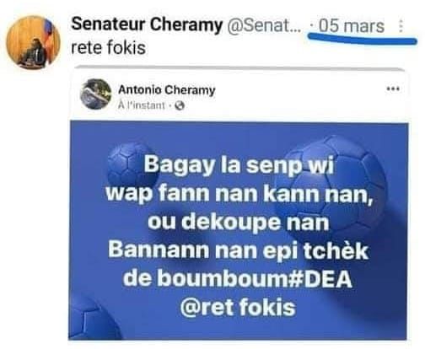
Task: Click the Antonio Cheramy author name
Action: point(167,90)
